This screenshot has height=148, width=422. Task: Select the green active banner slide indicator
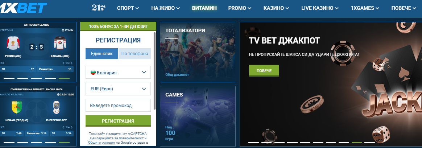pyautogui.click(x=357, y=142)
